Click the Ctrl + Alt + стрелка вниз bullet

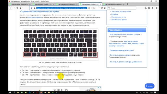(51, 70)
